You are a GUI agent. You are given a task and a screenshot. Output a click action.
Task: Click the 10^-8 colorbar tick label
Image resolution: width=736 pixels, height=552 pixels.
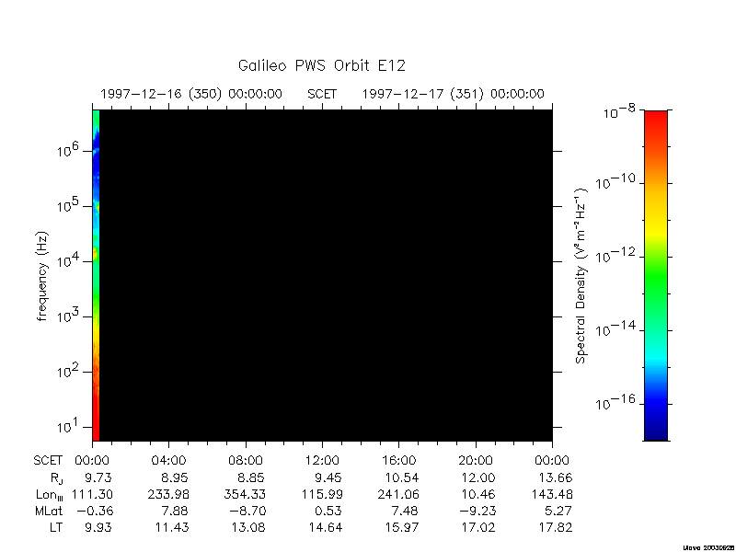tap(620, 111)
